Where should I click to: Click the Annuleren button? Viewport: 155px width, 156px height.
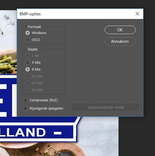click(120, 41)
